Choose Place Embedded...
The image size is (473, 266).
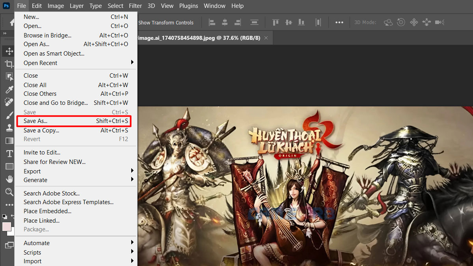pos(76,211)
